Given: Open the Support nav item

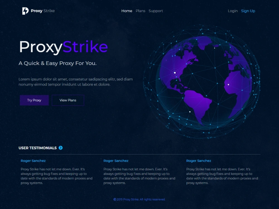Looking at the screenshot, I should click(x=156, y=11).
